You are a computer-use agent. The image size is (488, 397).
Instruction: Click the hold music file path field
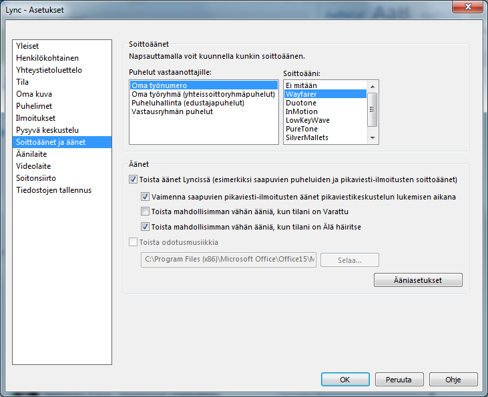click(229, 260)
